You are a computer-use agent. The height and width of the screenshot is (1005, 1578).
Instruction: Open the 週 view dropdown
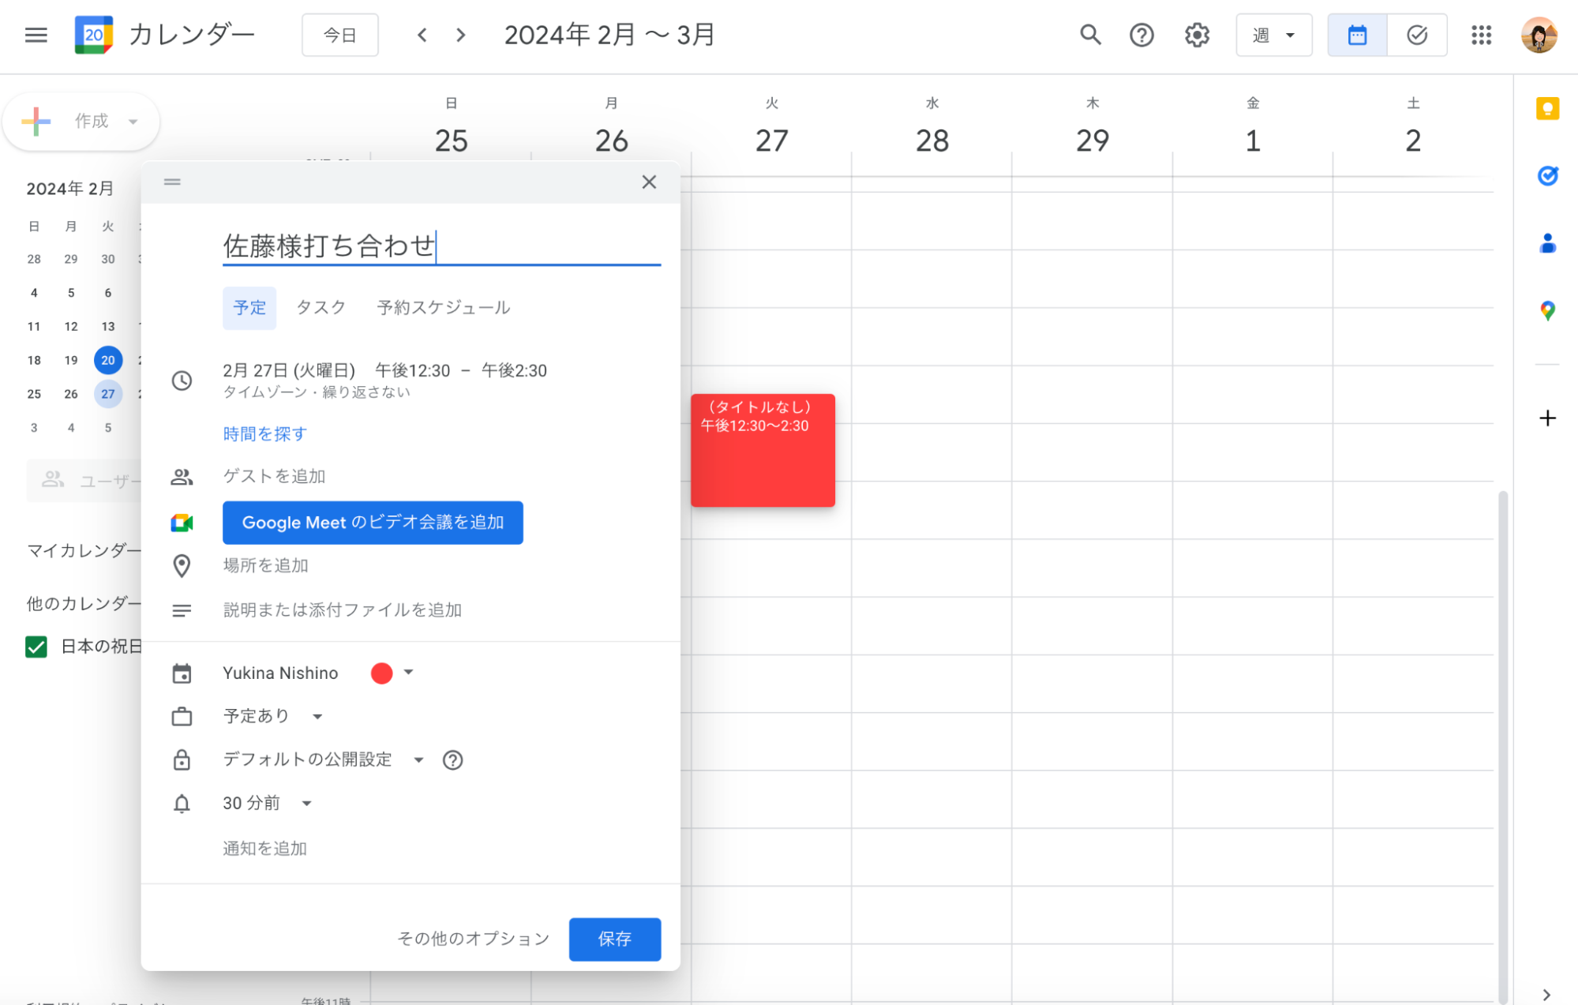[x=1273, y=35]
